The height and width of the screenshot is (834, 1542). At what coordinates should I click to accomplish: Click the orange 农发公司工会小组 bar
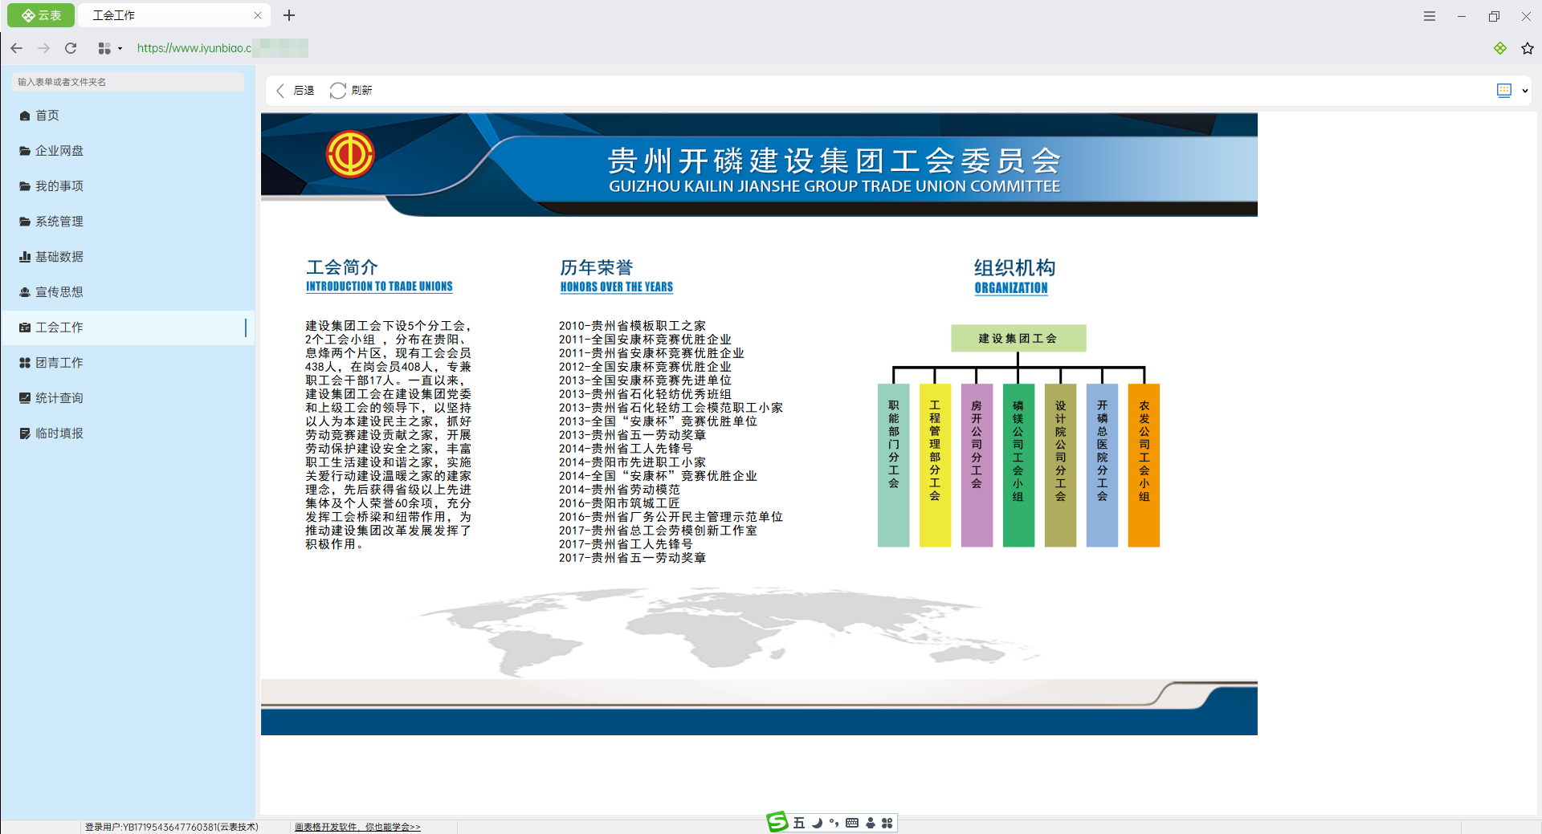[1144, 466]
